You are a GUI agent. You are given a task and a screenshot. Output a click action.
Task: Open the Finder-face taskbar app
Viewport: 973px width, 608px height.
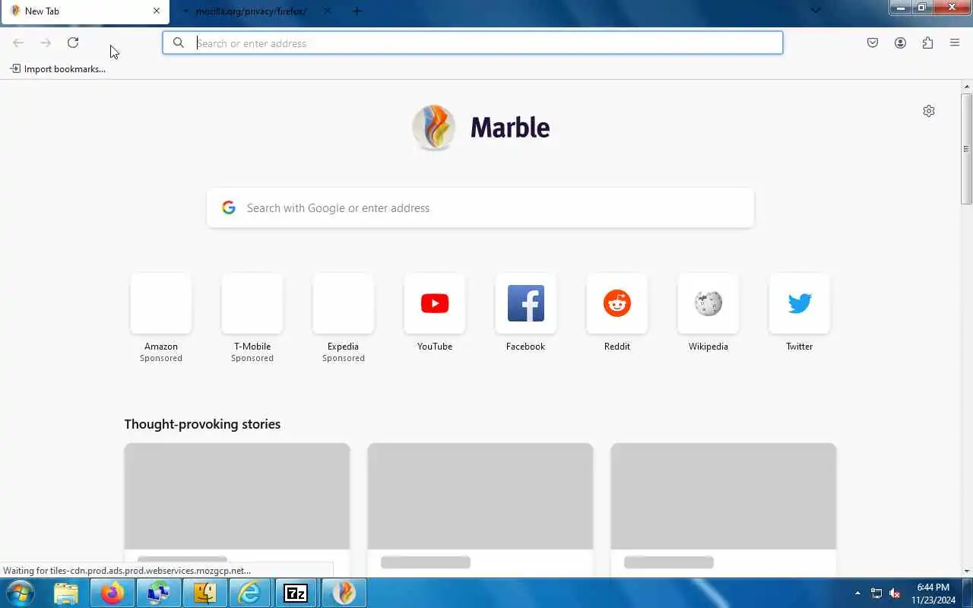(x=204, y=593)
